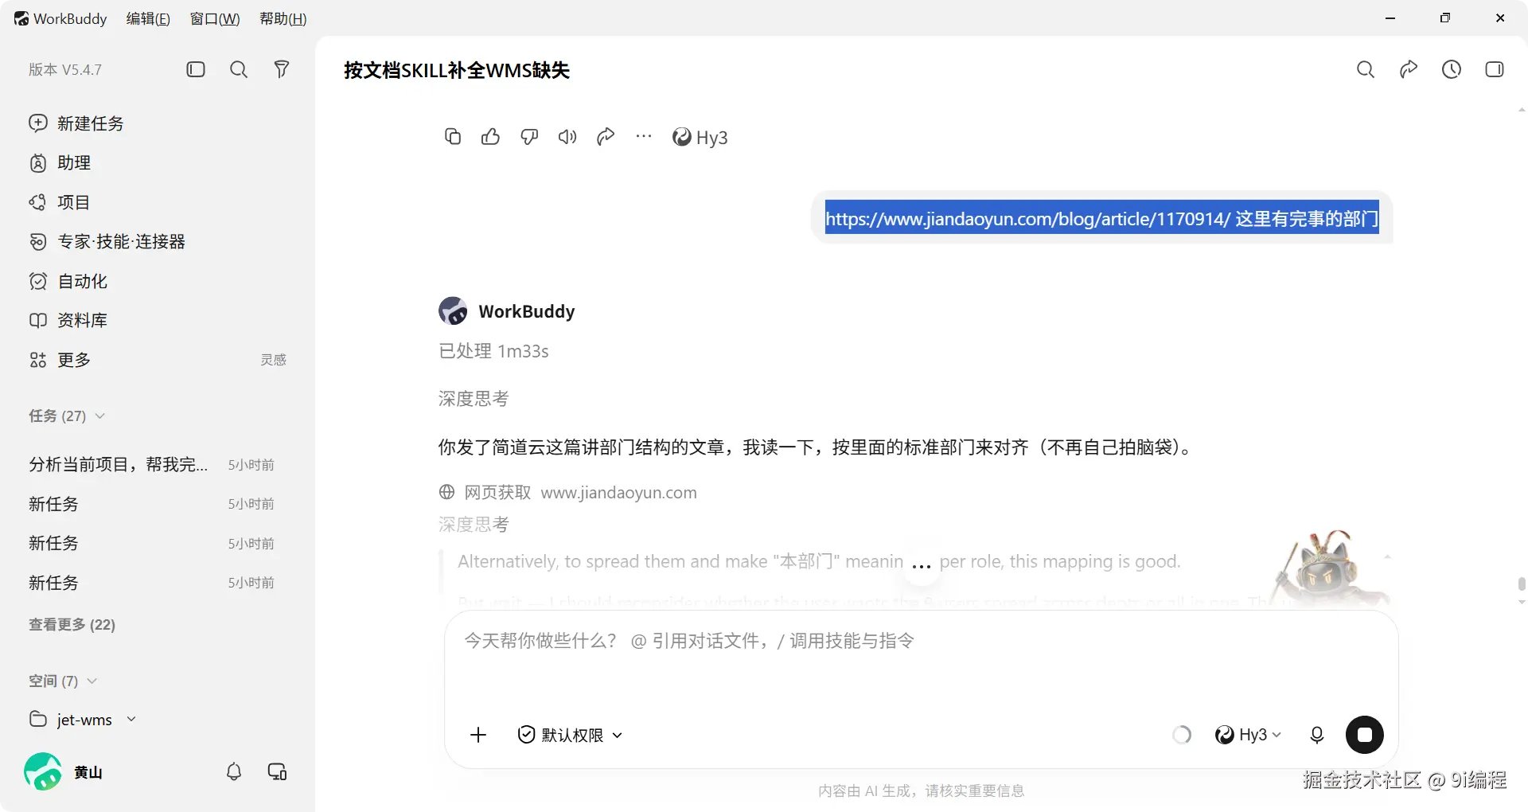Open sidebar search magnifier icon

pyautogui.click(x=239, y=69)
